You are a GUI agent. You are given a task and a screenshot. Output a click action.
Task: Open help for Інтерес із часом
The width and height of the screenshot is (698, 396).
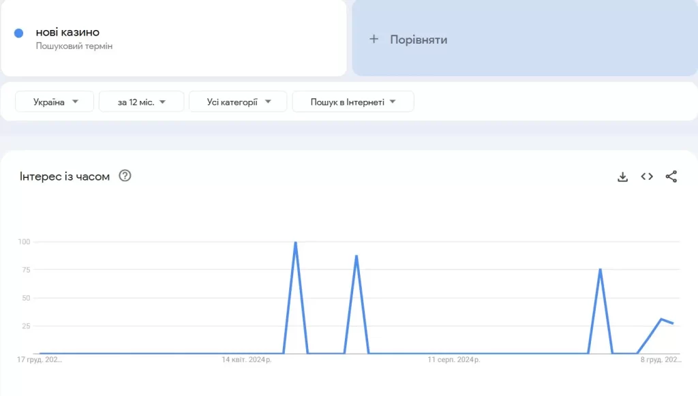coord(125,176)
